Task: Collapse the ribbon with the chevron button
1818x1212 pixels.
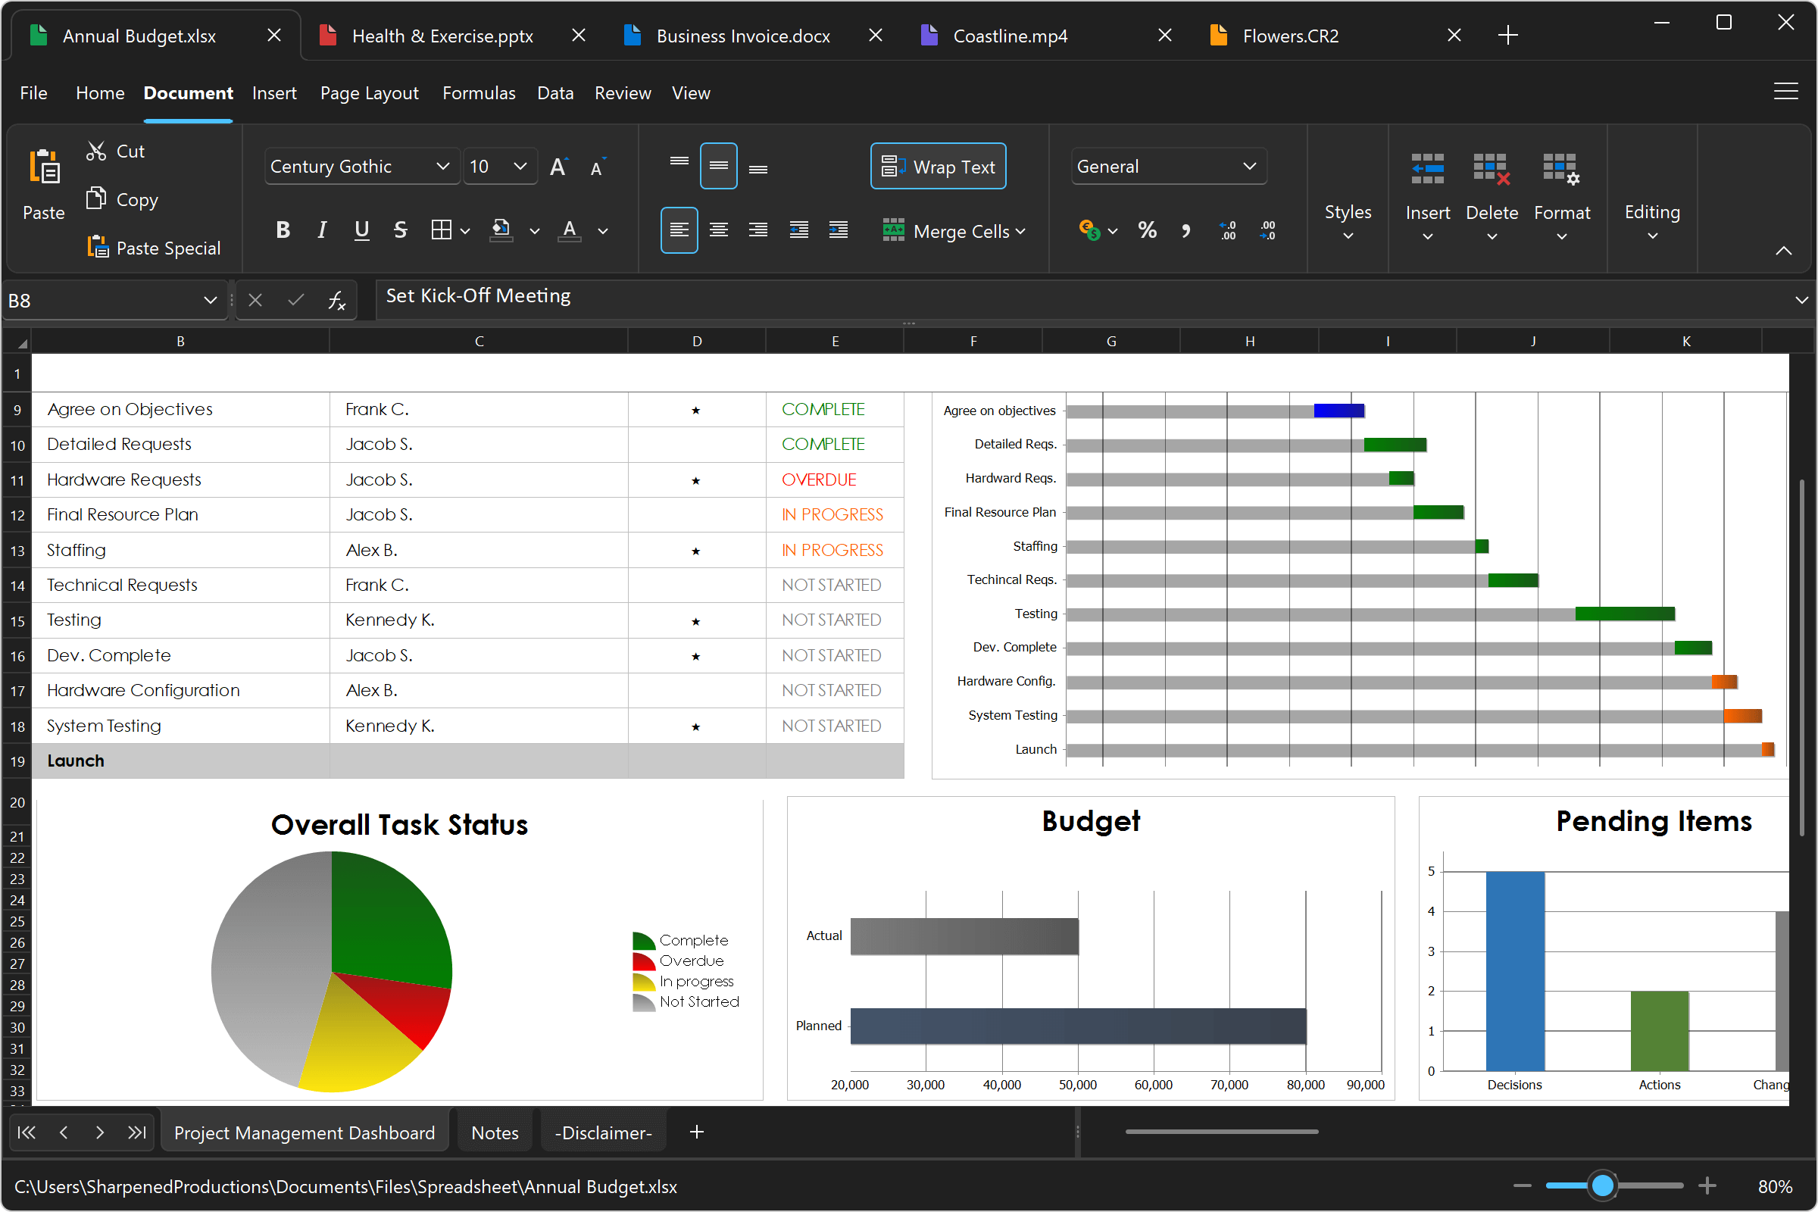Action: point(1784,250)
